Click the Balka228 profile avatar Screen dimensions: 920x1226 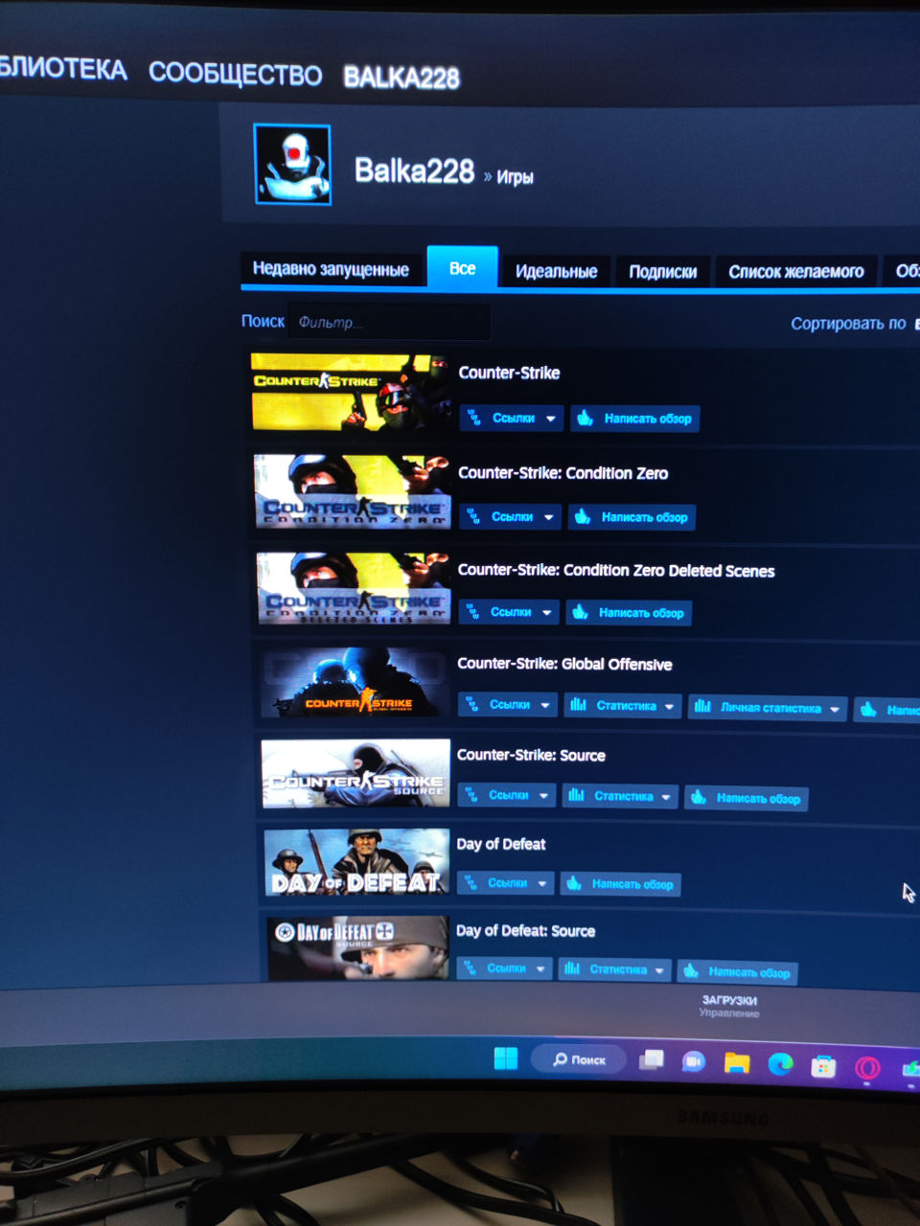pyautogui.click(x=293, y=165)
